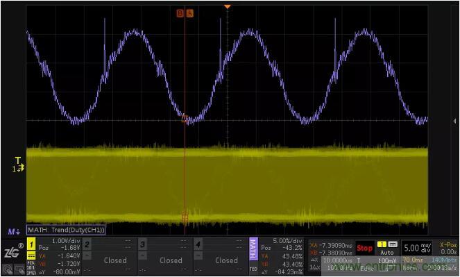Enable channel 2
The height and width of the screenshot is (277, 460).
[87, 244]
